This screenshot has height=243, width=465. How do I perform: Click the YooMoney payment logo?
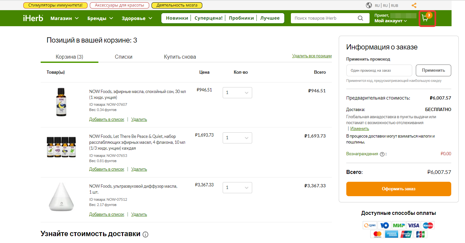[x=384, y=225]
